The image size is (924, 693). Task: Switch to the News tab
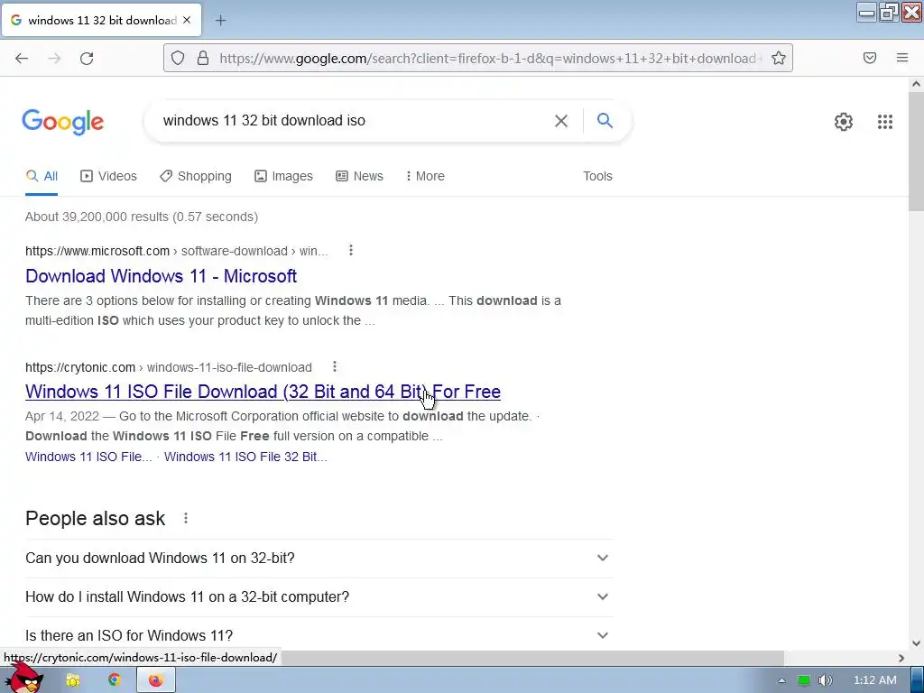(359, 176)
